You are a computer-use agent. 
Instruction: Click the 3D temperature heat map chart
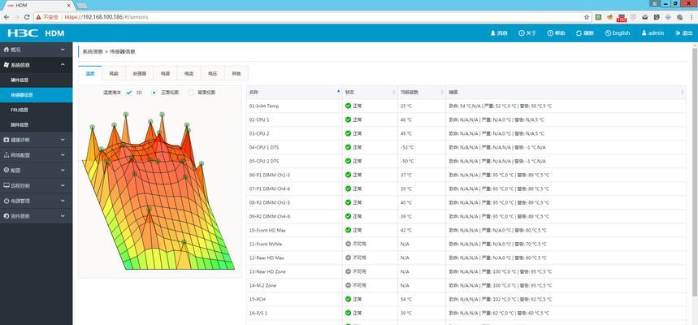pyautogui.click(x=158, y=192)
